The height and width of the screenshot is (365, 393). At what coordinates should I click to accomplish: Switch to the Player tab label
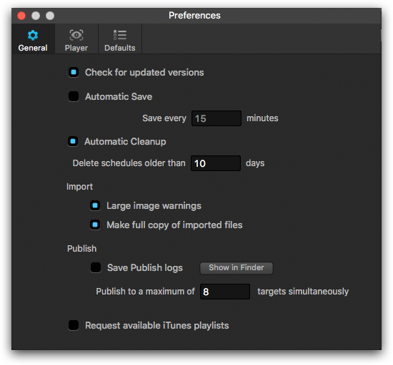click(76, 48)
